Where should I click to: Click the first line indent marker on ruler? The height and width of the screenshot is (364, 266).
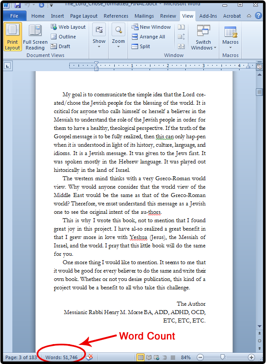point(96,64)
